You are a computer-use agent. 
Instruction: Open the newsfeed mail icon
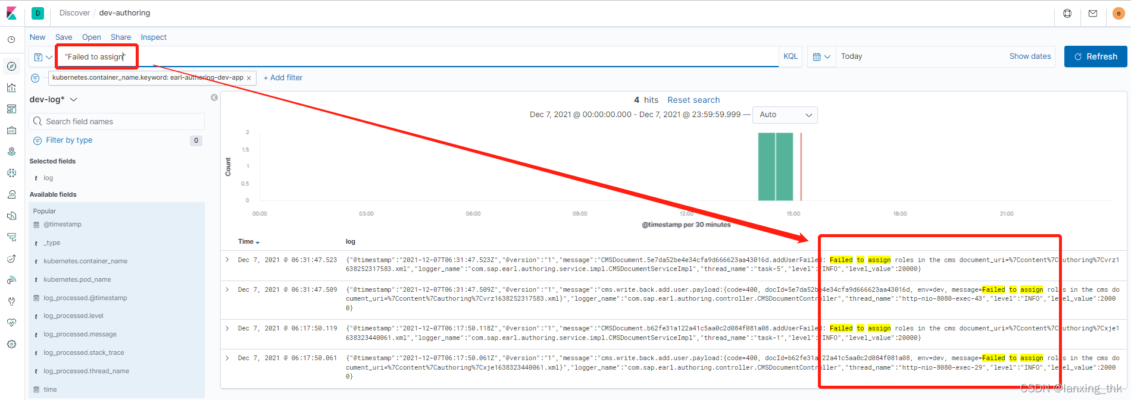pos(1093,13)
